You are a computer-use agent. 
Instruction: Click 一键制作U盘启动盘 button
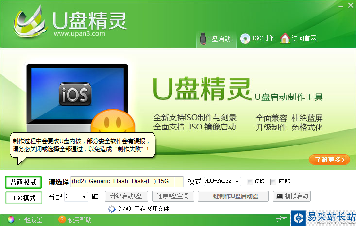(233, 196)
